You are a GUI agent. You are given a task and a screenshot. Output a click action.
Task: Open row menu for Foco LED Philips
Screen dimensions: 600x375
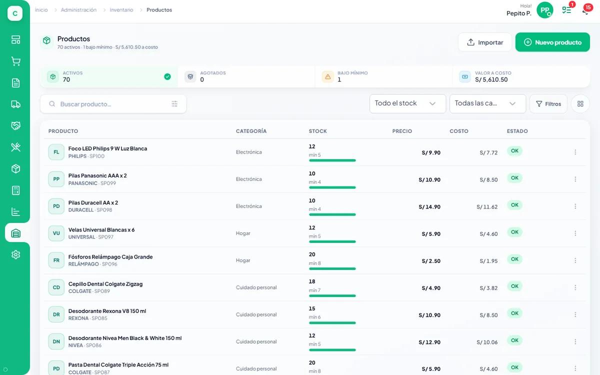tap(575, 152)
